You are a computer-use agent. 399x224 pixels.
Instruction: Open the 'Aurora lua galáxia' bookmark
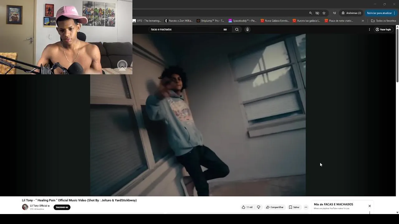click(x=306, y=21)
